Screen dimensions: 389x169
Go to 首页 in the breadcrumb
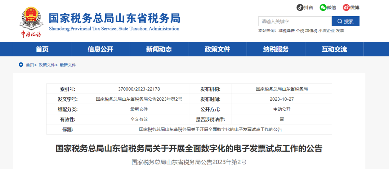pyautogui.click(x=30, y=65)
